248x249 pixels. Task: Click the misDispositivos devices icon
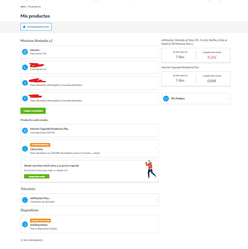pos(25,224)
